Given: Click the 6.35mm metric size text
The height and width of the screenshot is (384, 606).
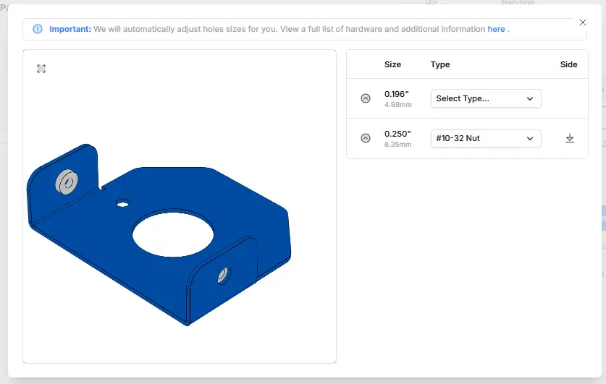Looking at the screenshot, I should click(x=397, y=145).
